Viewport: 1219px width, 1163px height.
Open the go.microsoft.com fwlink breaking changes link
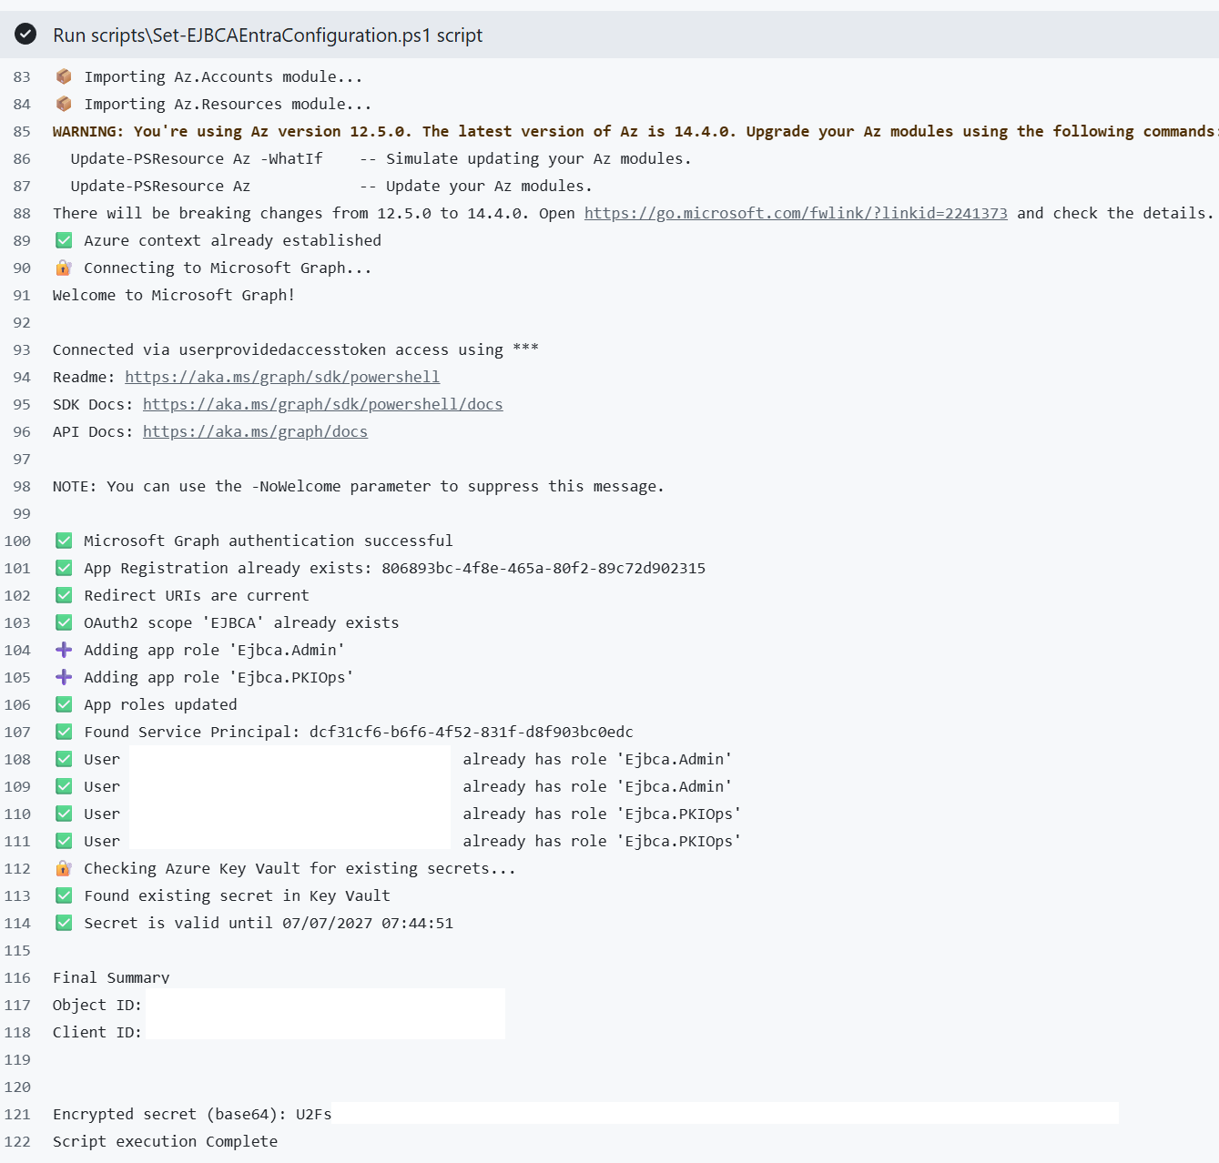796,213
